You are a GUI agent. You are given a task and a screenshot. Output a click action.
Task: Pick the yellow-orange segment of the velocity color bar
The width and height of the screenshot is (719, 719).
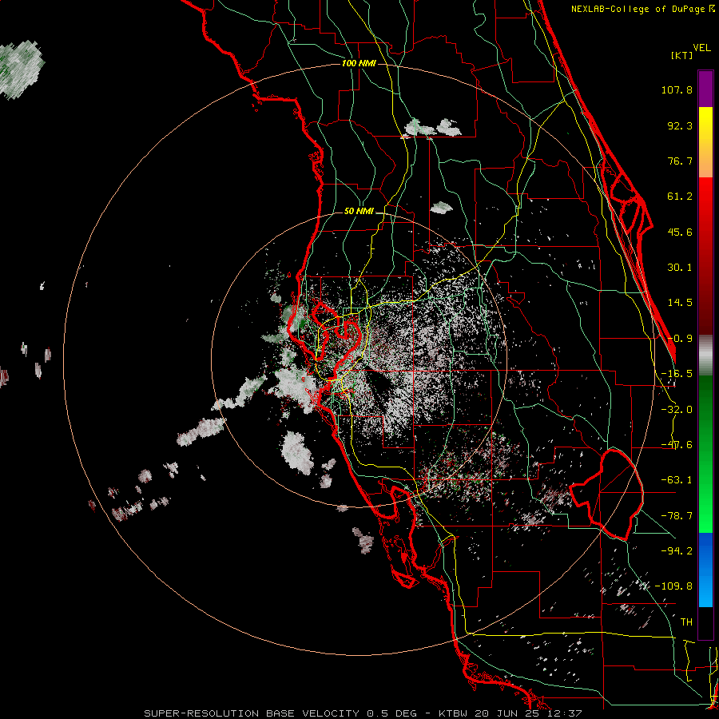pyautogui.click(x=705, y=142)
